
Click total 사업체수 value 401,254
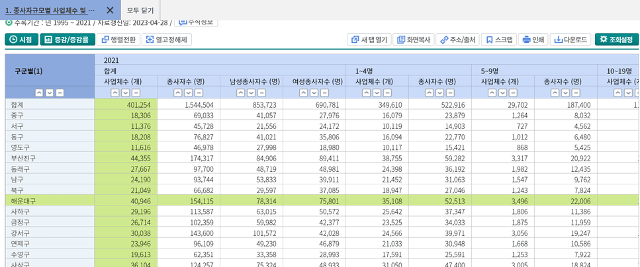[140, 105]
